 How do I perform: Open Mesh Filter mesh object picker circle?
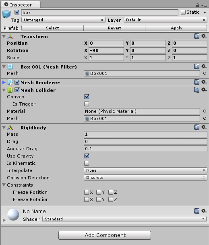(x=205, y=73)
